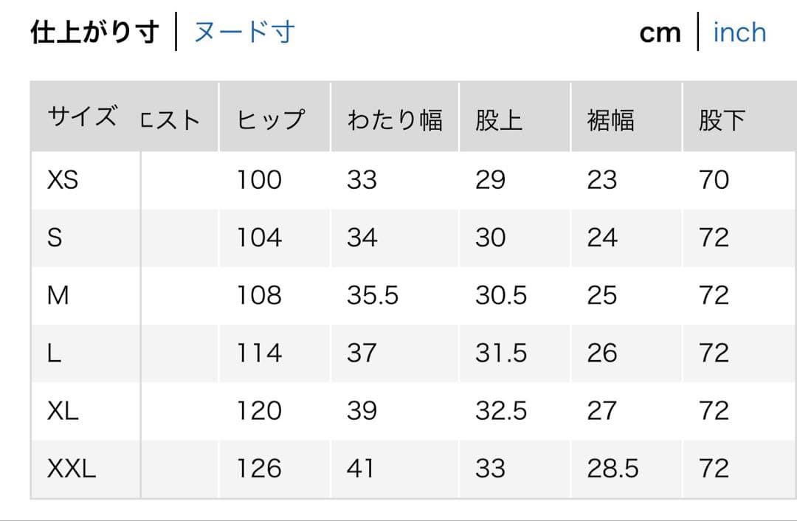Screen dimensions: 797x521
Task: Click the サイズ column header
Action: coord(81,118)
